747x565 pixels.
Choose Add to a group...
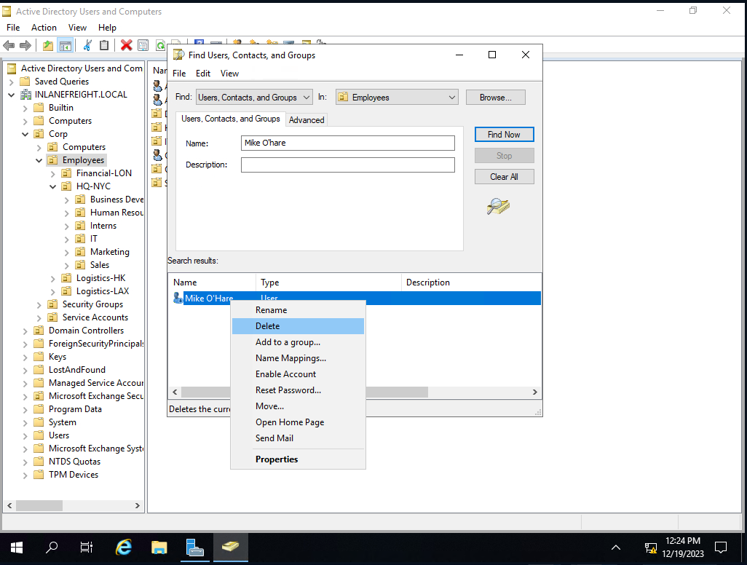pos(299,342)
